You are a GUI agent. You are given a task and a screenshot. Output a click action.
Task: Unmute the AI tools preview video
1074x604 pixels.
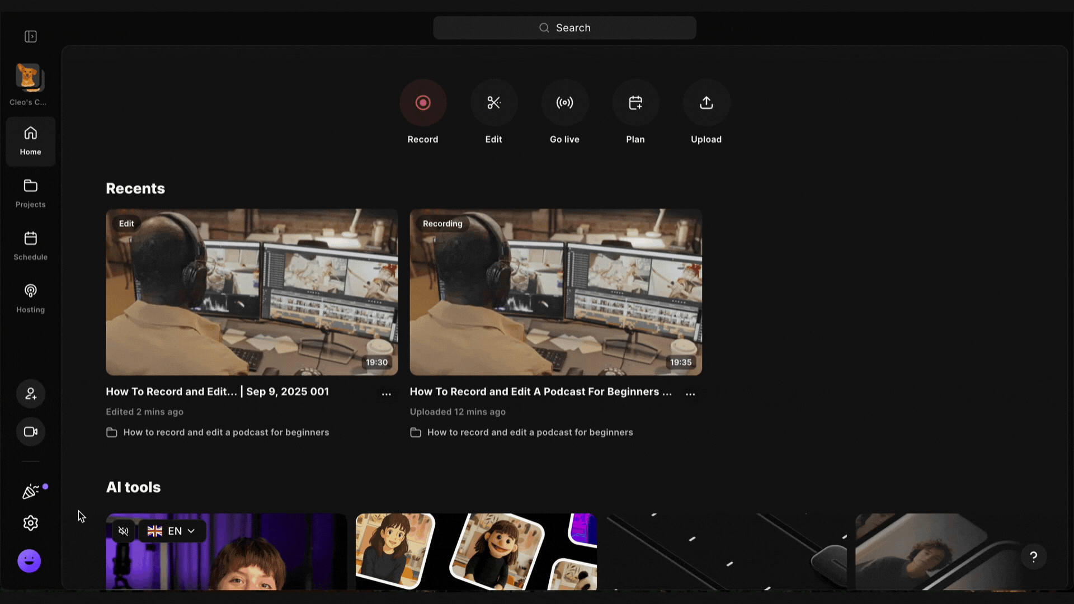[124, 531]
